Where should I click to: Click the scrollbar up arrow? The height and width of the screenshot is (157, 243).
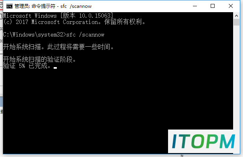(236, 16)
